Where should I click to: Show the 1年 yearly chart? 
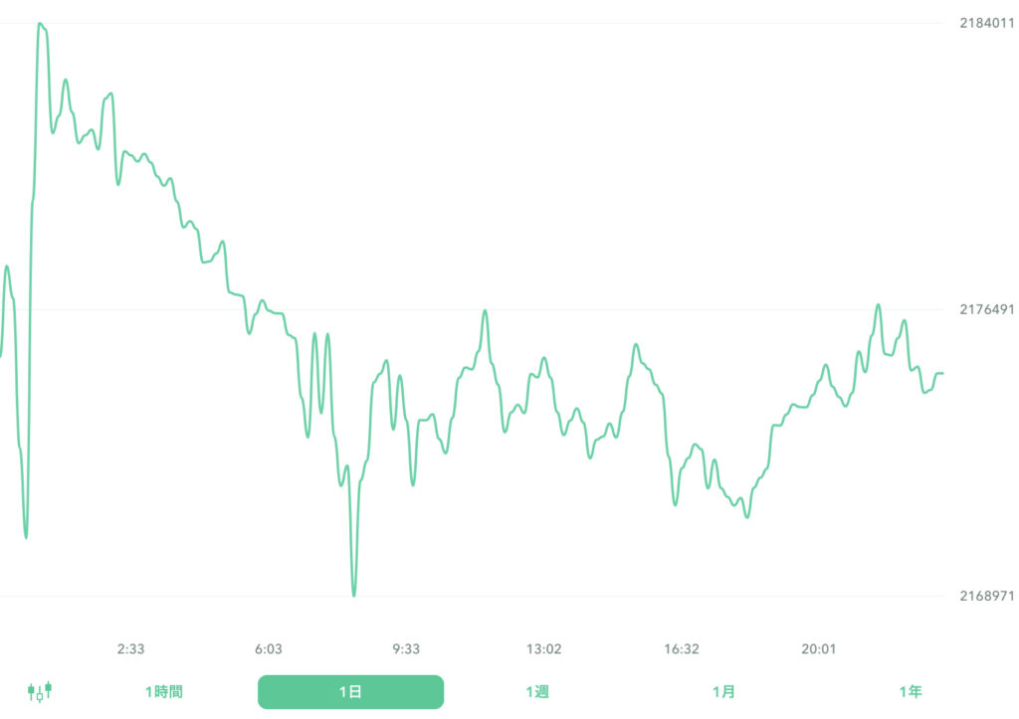tap(910, 691)
